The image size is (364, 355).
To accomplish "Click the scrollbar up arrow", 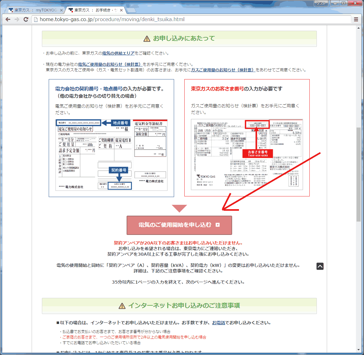I will point(358,28).
